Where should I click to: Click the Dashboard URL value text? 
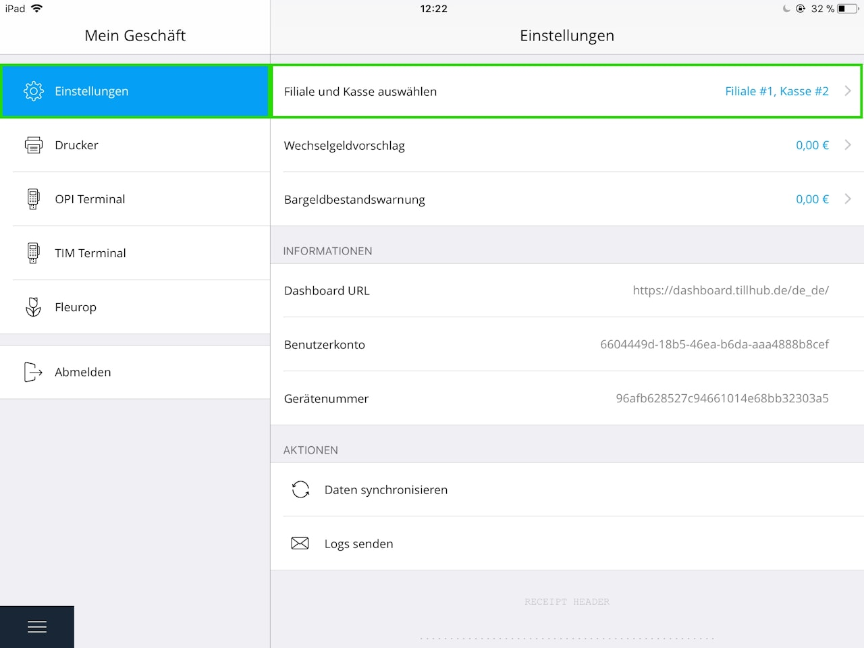[x=730, y=290]
